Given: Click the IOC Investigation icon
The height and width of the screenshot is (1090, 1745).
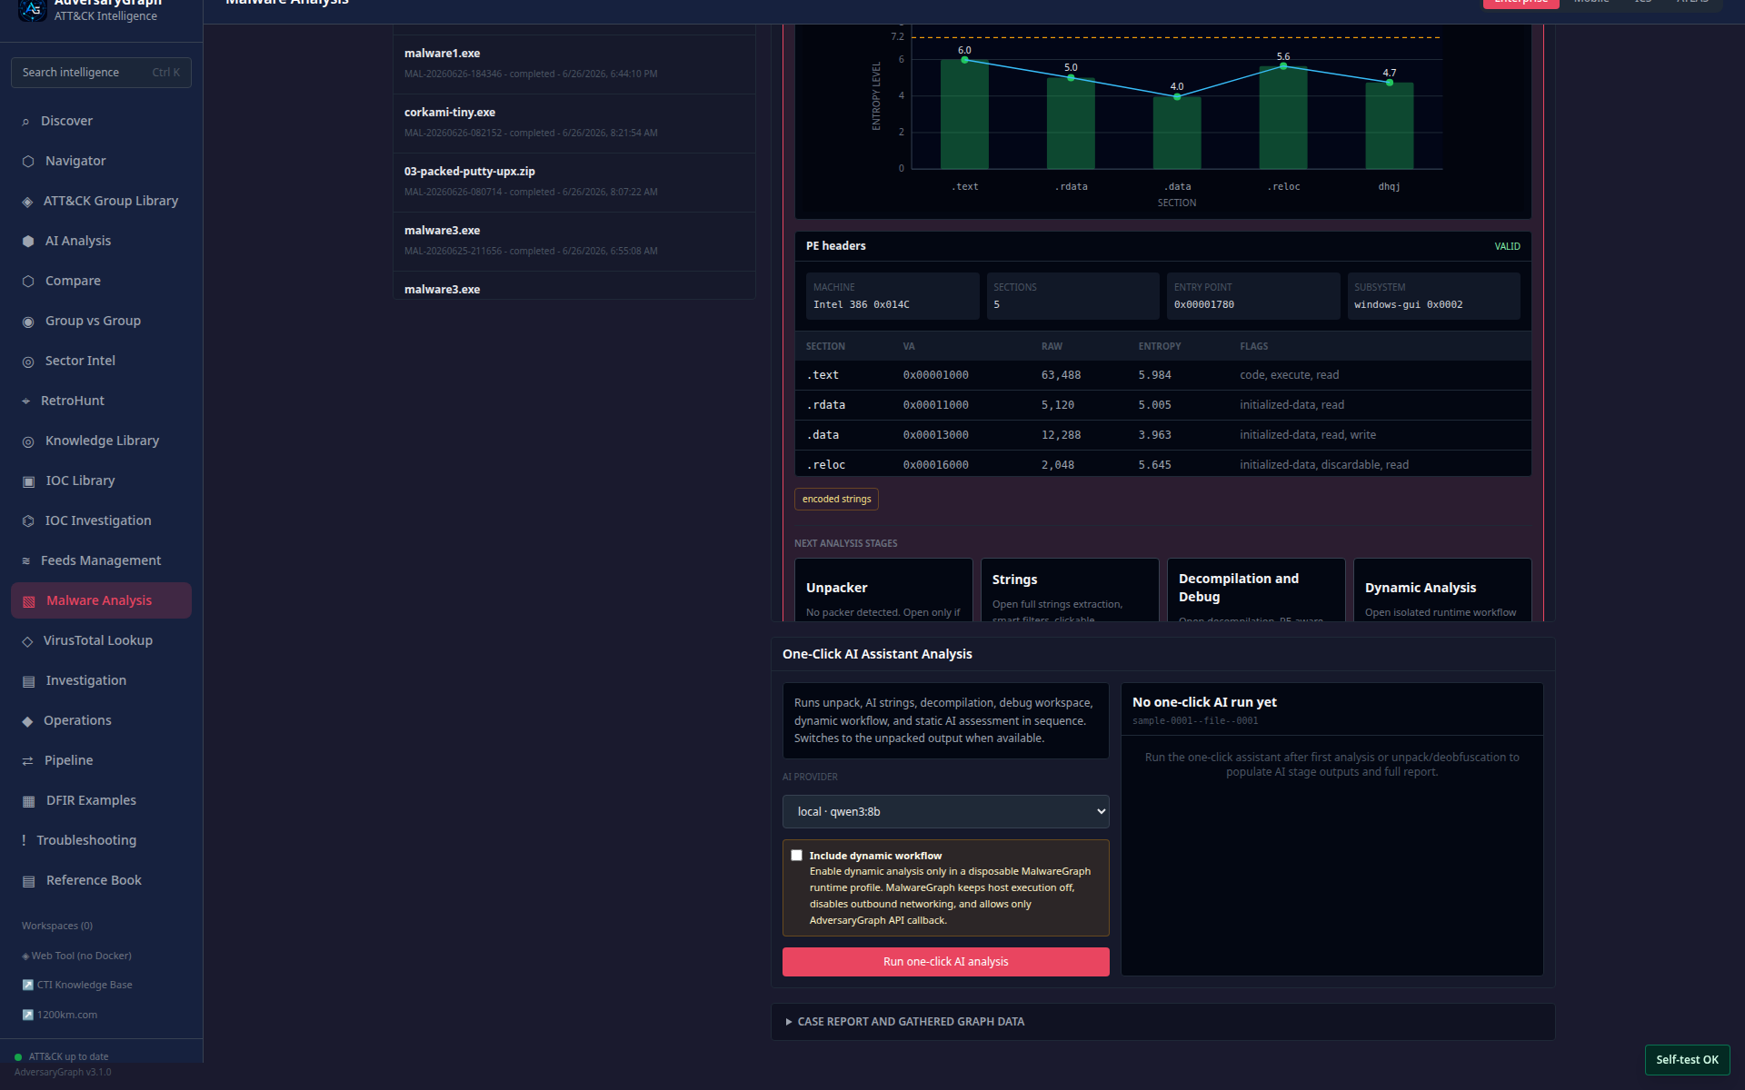Looking at the screenshot, I should (28, 521).
